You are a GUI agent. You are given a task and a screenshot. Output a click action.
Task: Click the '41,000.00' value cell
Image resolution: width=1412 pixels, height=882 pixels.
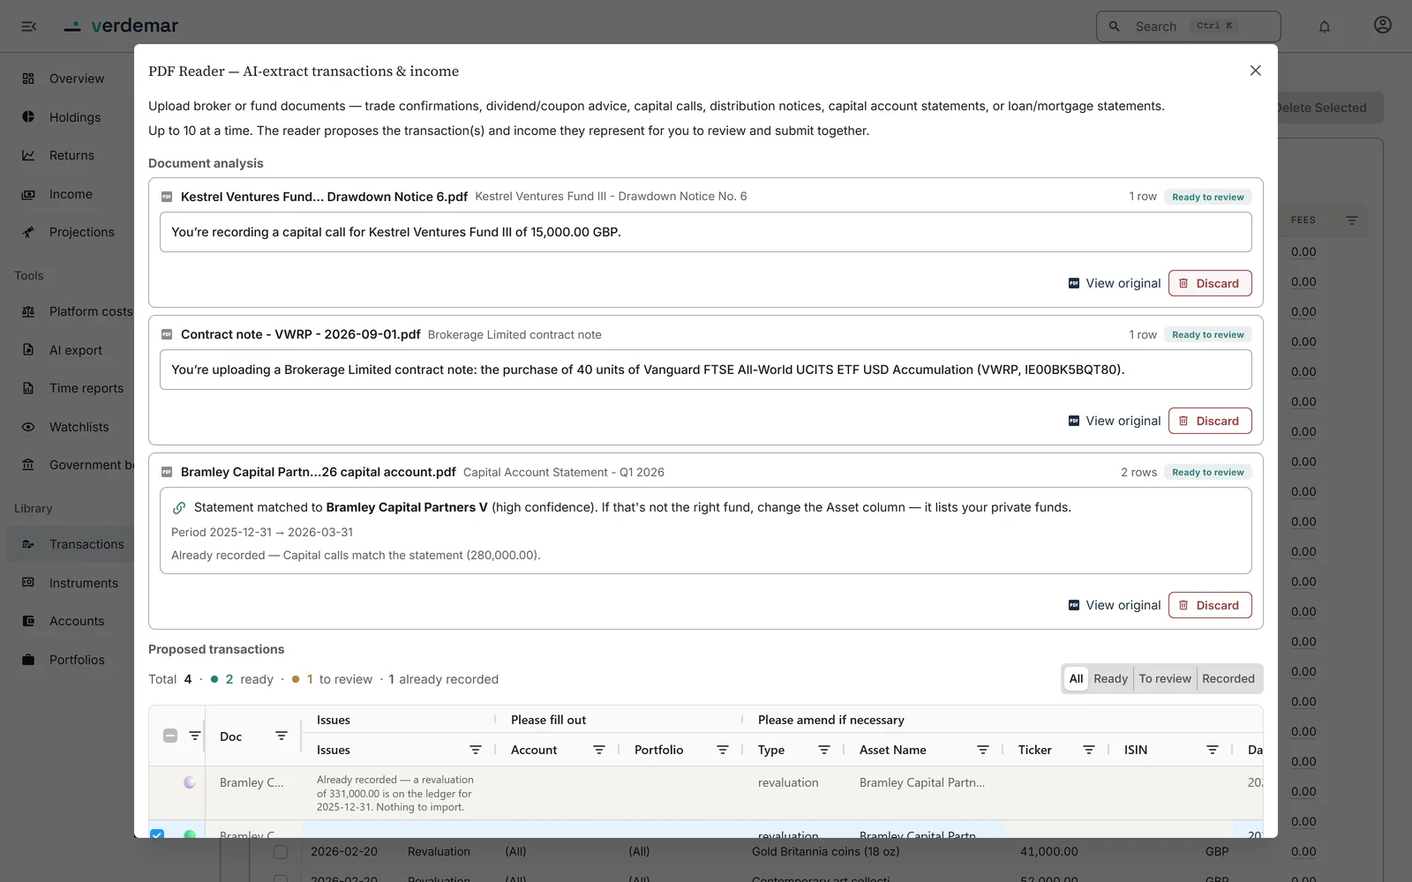[x=1049, y=852]
